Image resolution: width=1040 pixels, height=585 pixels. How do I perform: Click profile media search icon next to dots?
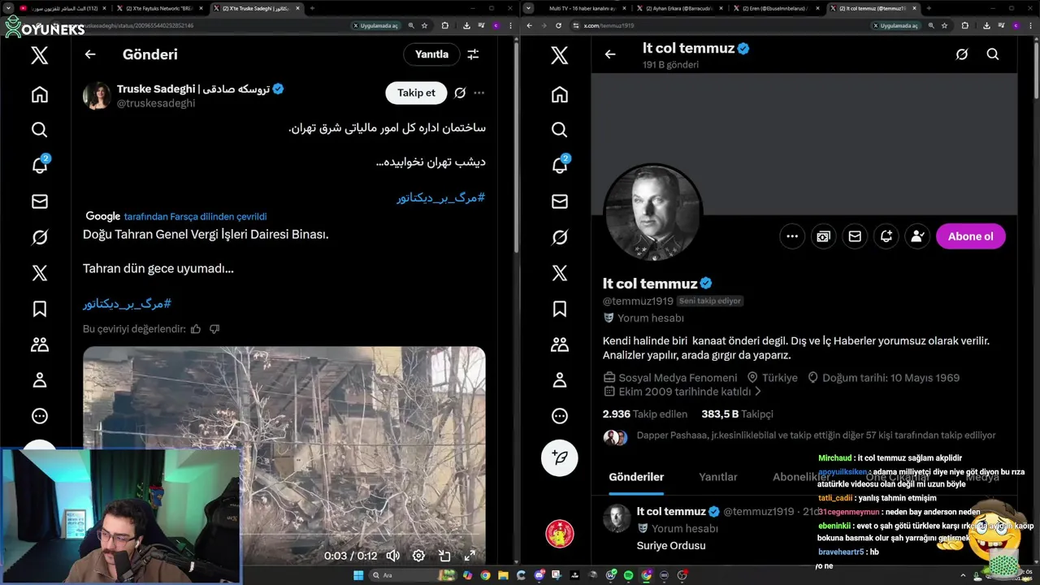[x=823, y=236]
